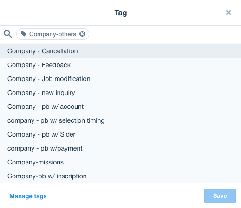Image resolution: width=241 pixels, height=208 pixels.
Task: Open Manage tags link
Action: click(x=28, y=196)
